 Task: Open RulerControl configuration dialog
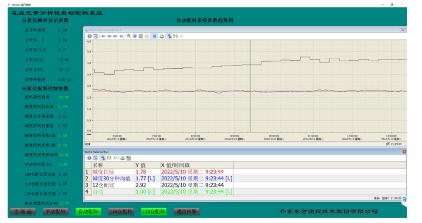pos(96,158)
